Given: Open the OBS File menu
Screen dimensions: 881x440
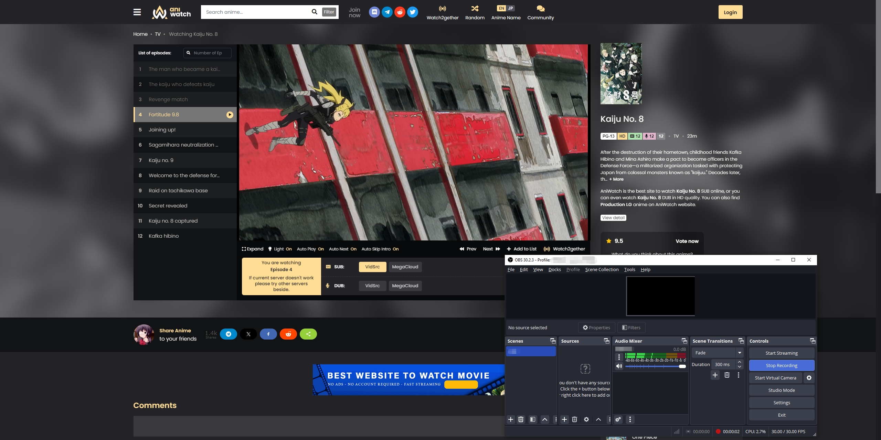Looking at the screenshot, I should (x=511, y=269).
